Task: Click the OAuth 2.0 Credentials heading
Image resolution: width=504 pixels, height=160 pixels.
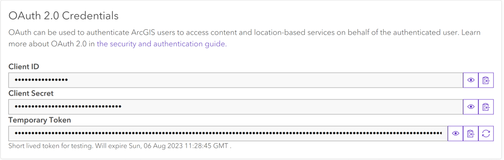Action: click(64, 16)
